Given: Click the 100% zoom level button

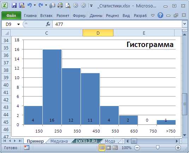Looking at the screenshot, I should click(126, 148).
